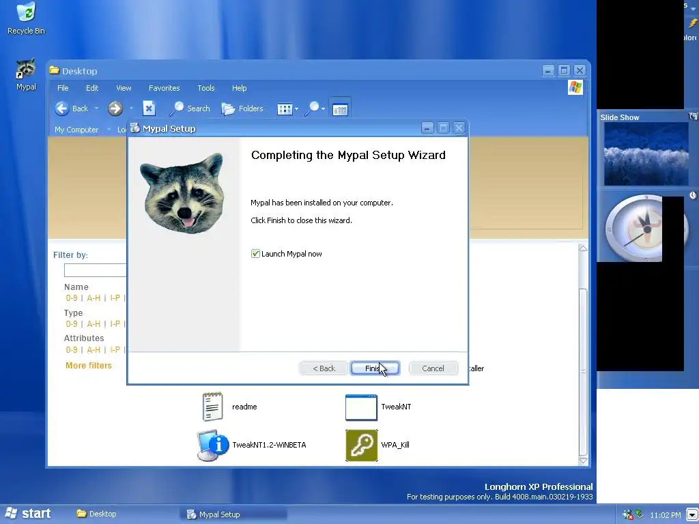
Task: Click the clock tile corner icon
Action: (693, 194)
